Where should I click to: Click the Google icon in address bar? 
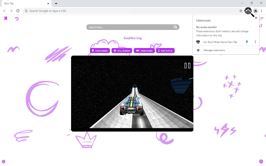pyautogui.click(x=26, y=11)
